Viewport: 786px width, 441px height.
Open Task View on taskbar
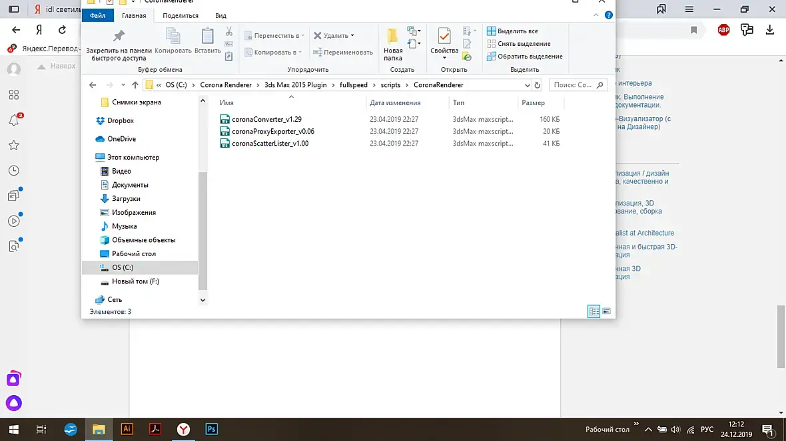click(41, 430)
